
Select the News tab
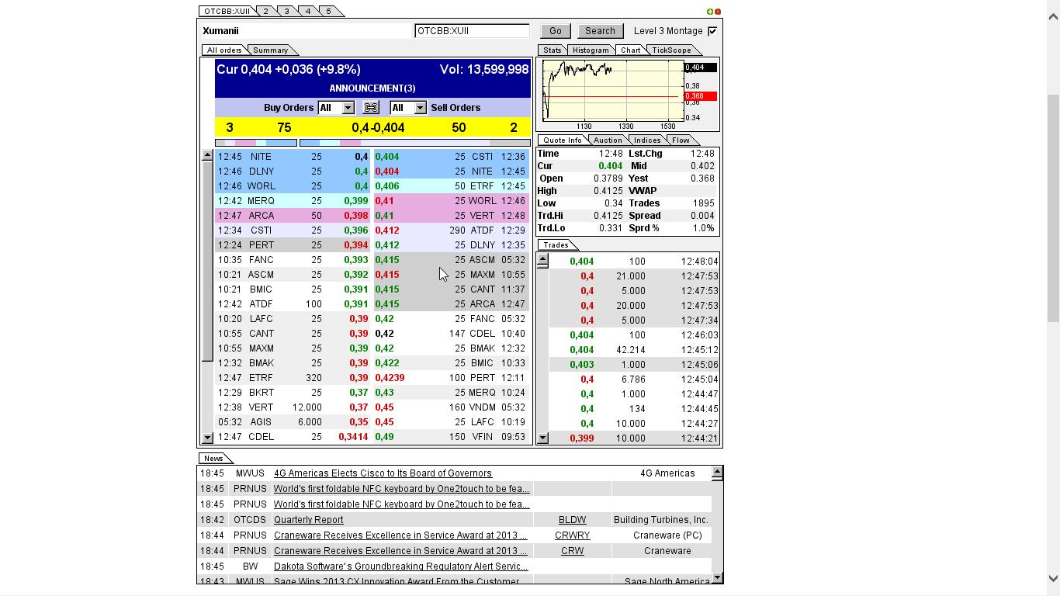pos(213,459)
